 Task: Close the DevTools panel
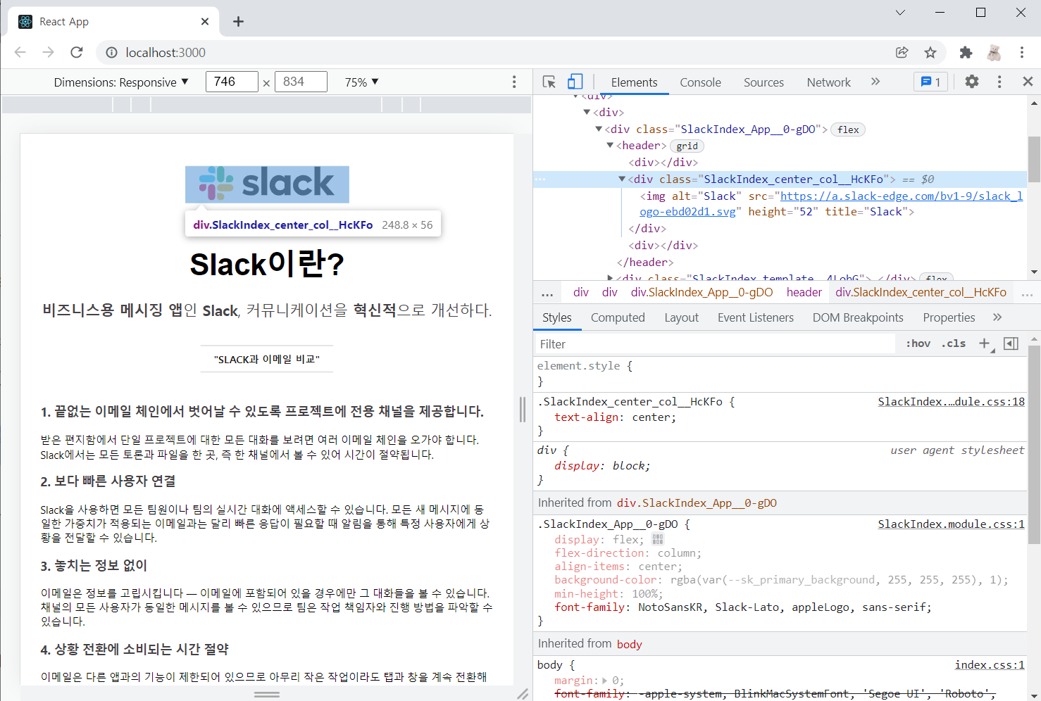(x=1028, y=82)
